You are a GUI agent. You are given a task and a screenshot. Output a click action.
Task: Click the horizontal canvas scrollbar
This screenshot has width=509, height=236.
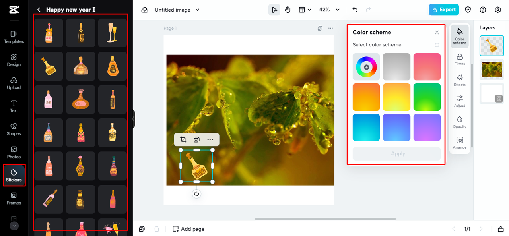[325, 219]
